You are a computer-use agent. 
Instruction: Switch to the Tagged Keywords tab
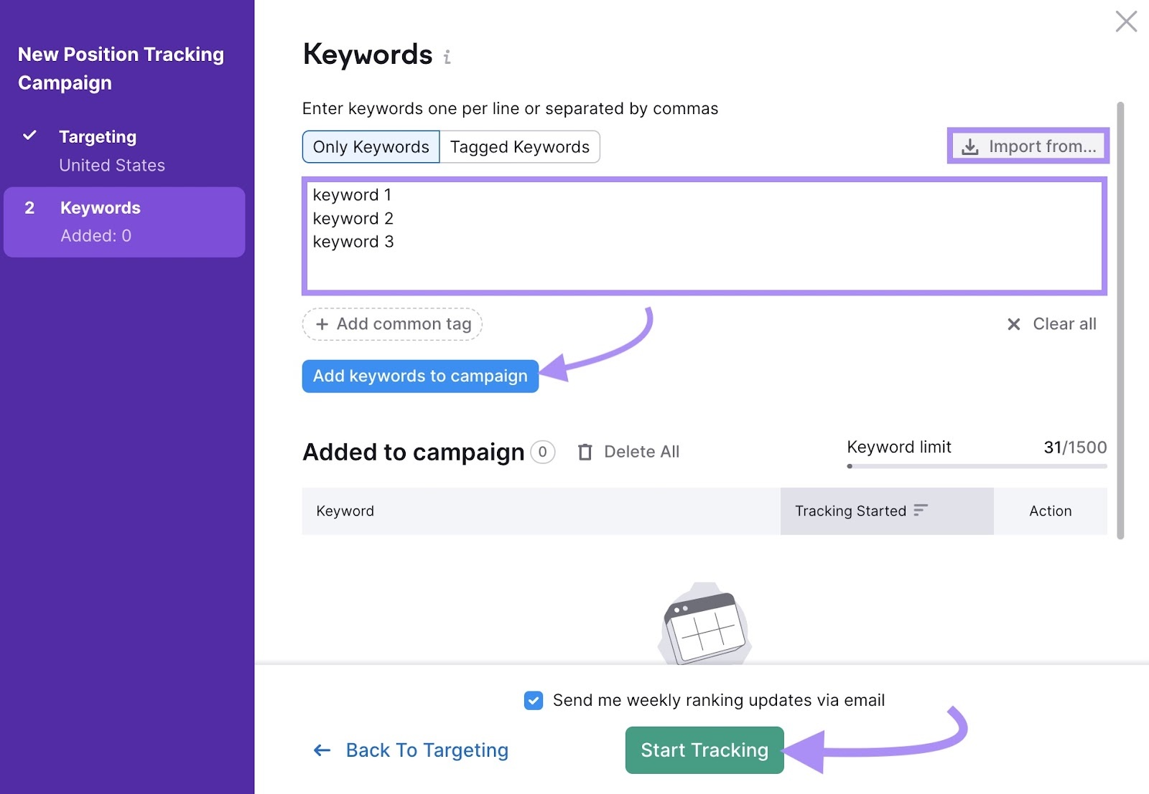tap(519, 146)
